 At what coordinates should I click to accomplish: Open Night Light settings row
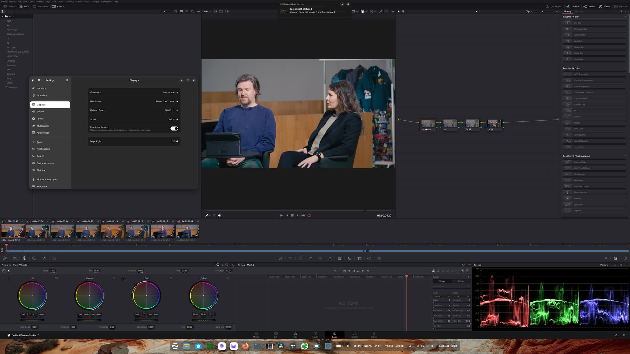[134, 141]
